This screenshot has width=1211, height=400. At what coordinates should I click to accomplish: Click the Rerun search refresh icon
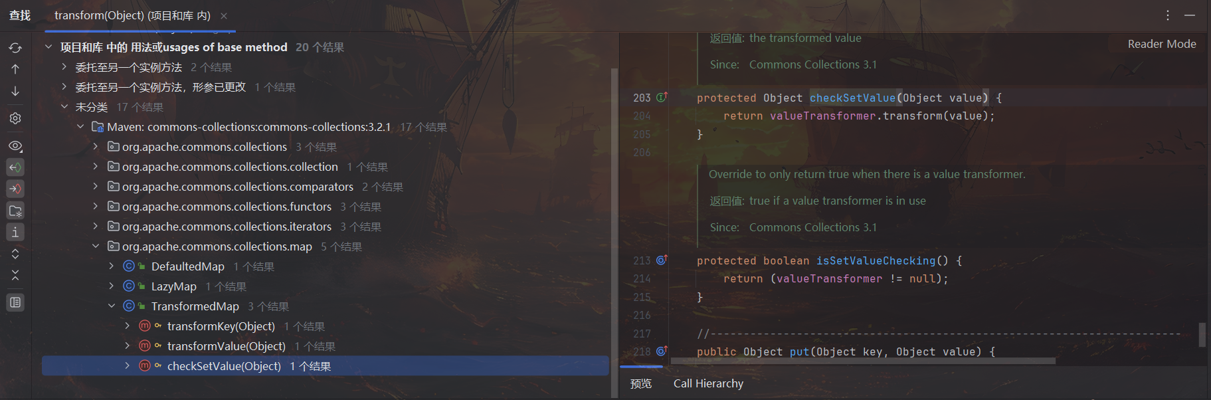[15, 48]
